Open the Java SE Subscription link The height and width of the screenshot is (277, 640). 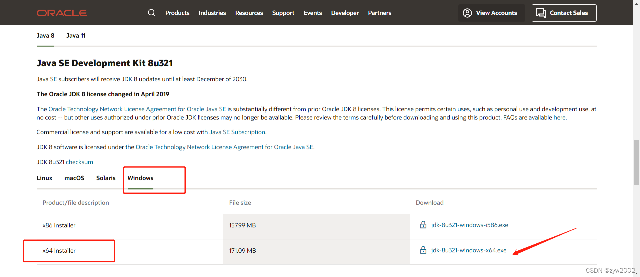237,132
